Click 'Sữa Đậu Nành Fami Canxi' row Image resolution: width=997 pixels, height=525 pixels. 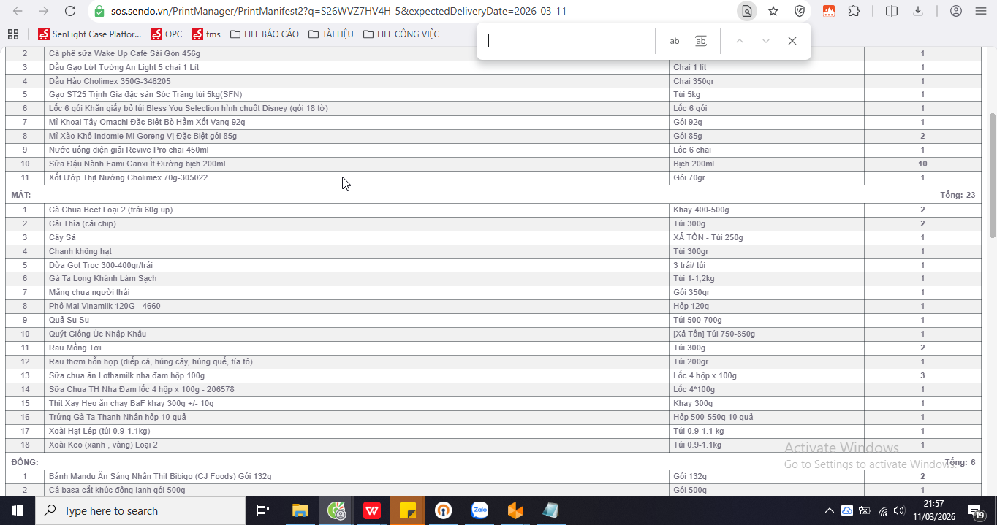pyautogui.click(x=493, y=164)
